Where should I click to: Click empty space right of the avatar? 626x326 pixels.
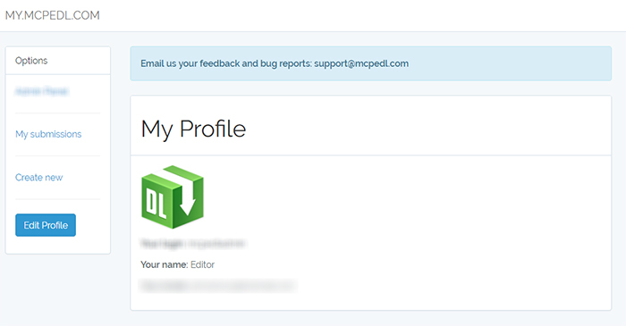(x=399, y=197)
